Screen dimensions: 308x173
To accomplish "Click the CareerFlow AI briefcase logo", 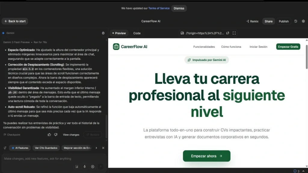I will pos(116,47).
